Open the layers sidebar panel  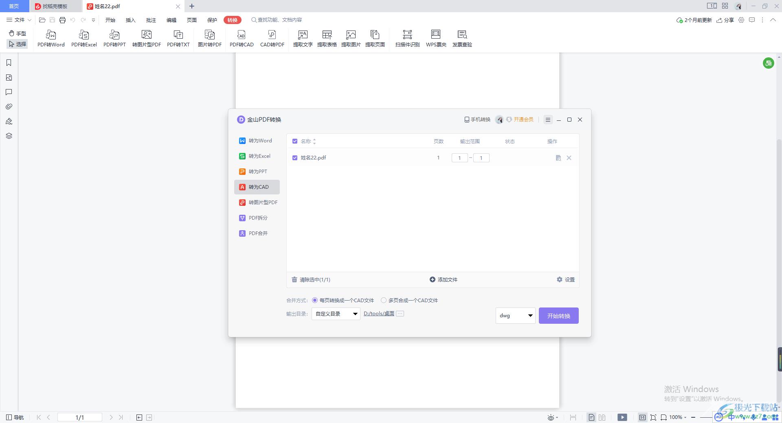tap(9, 136)
